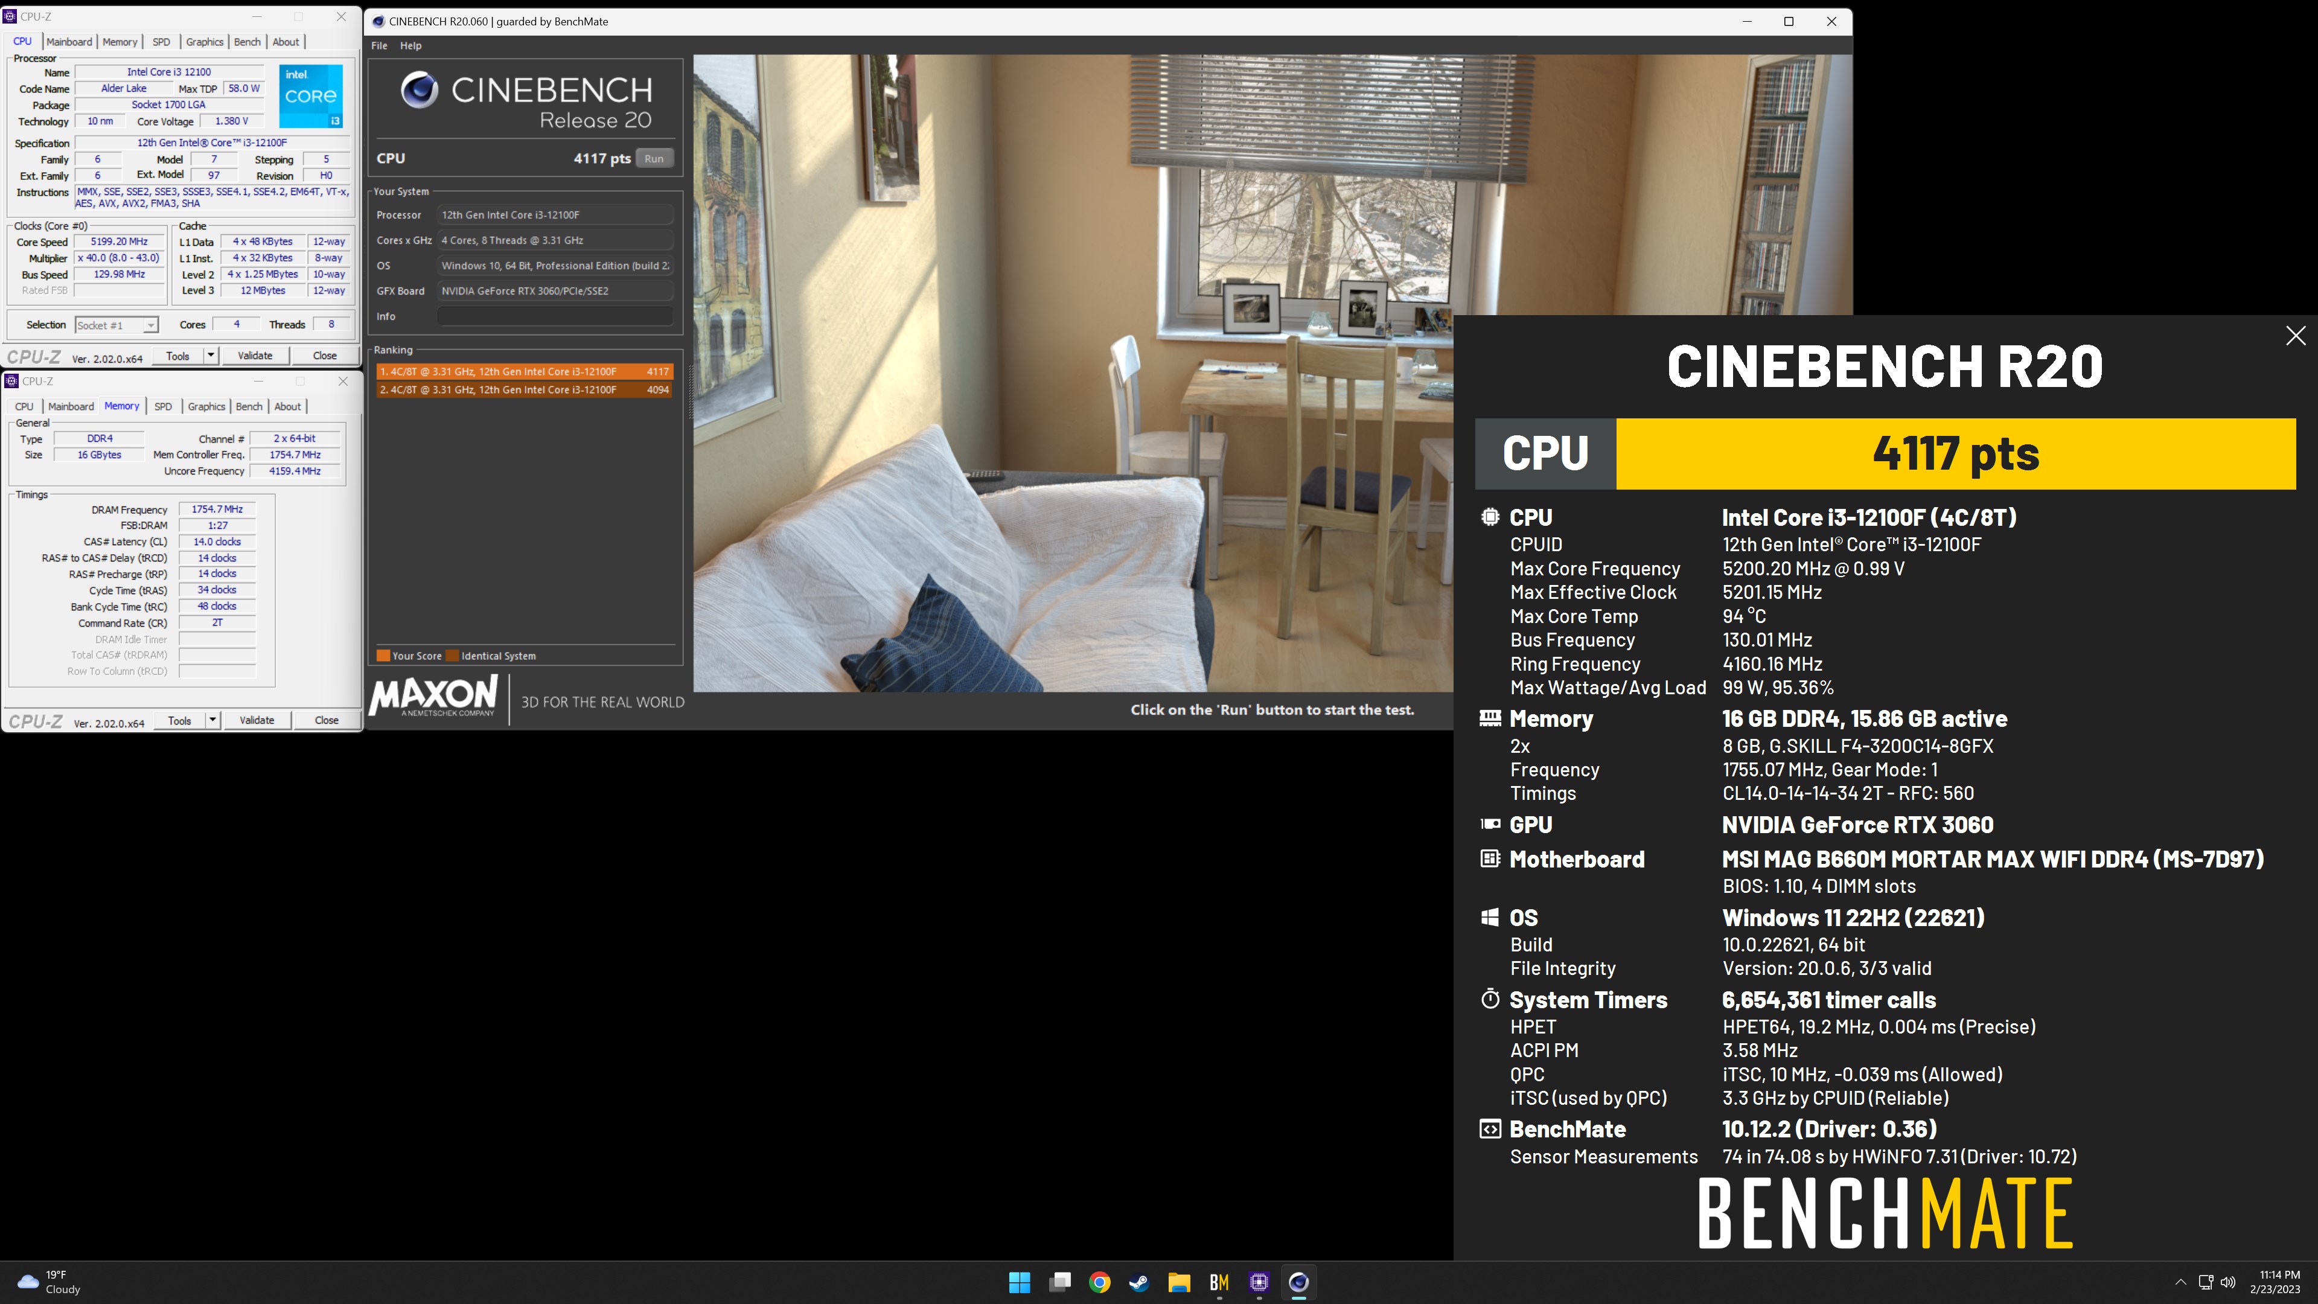Open SPD tab in bottom CPU-Z
The image size is (2318, 1304).
[x=163, y=407]
